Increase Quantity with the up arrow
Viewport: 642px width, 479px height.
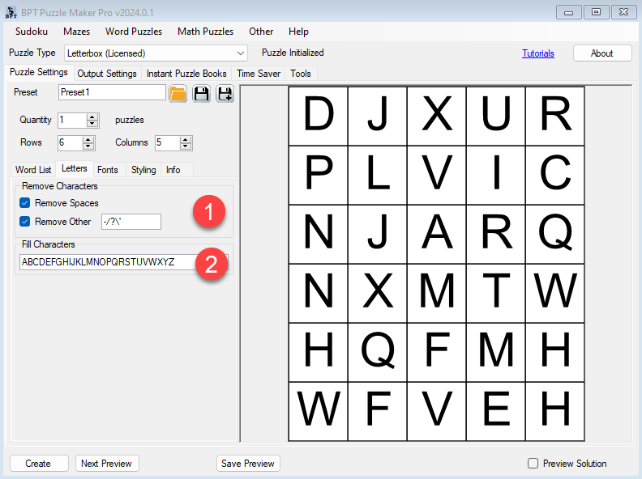pyautogui.click(x=92, y=117)
